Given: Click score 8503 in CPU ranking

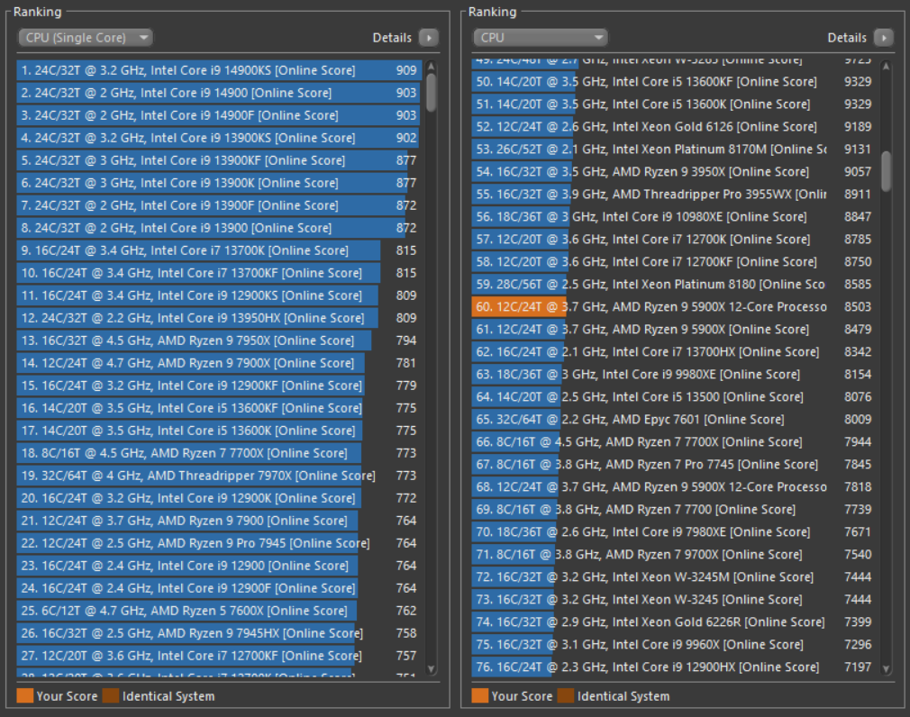Looking at the screenshot, I should [x=858, y=307].
